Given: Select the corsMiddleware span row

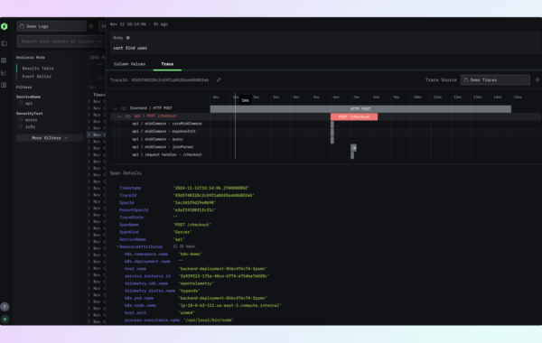Looking at the screenshot, I should (167, 124).
